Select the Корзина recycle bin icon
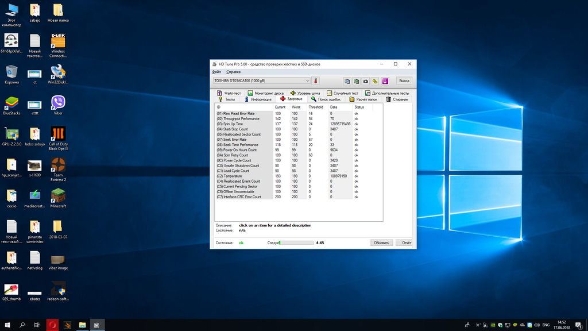This screenshot has height=331, width=588. click(x=11, y=74)
